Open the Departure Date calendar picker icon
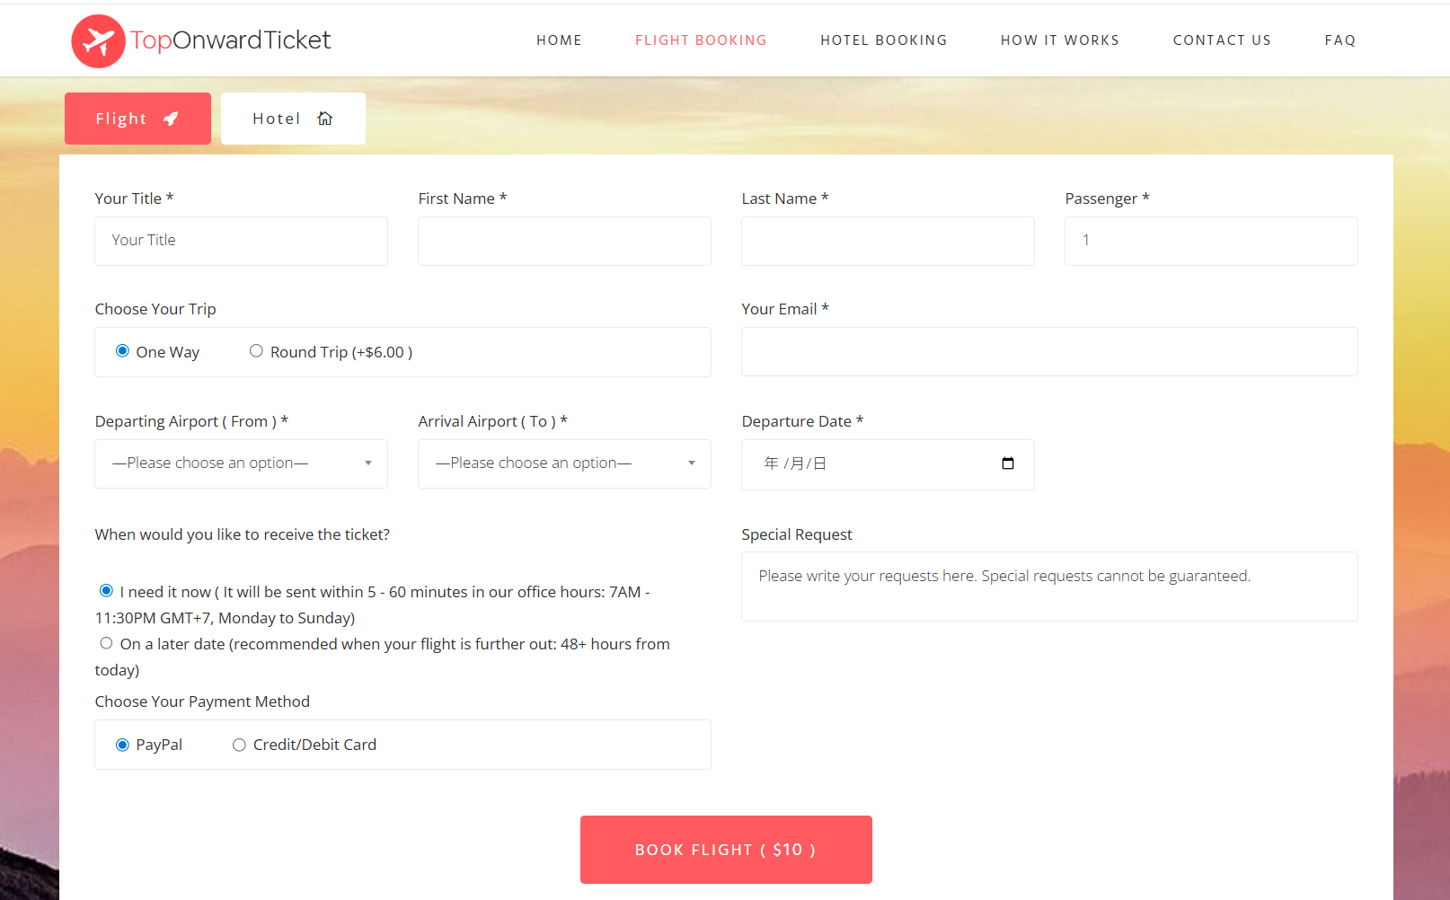1450x900 pixels. [x=1007, y=463]
